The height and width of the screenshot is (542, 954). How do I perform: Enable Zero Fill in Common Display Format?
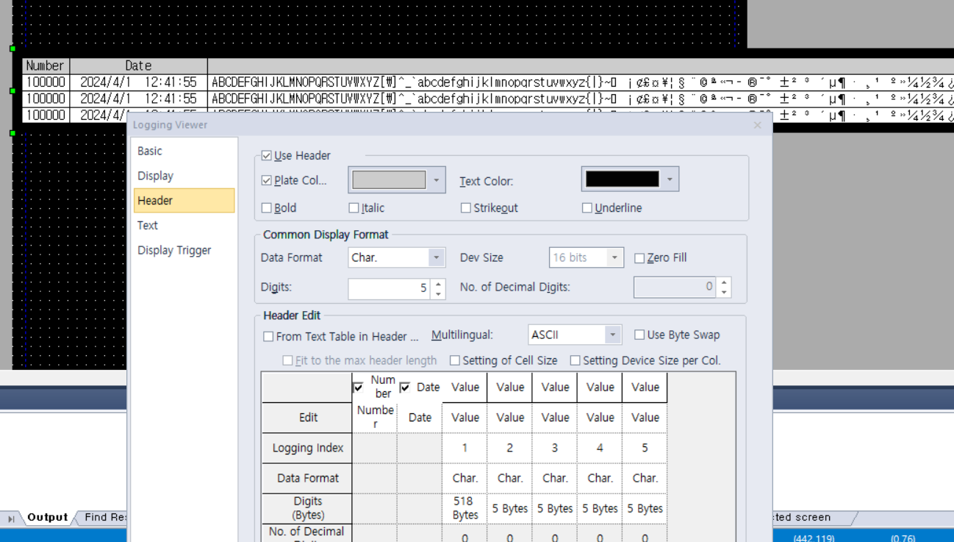[639, 257]
